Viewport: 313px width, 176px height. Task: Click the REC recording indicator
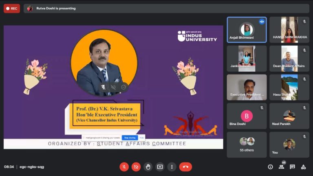12,9
